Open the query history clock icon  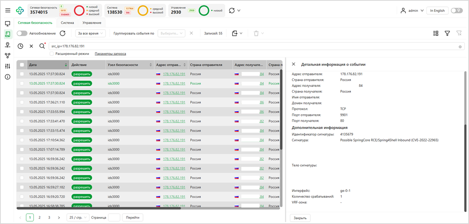[21, 46]
